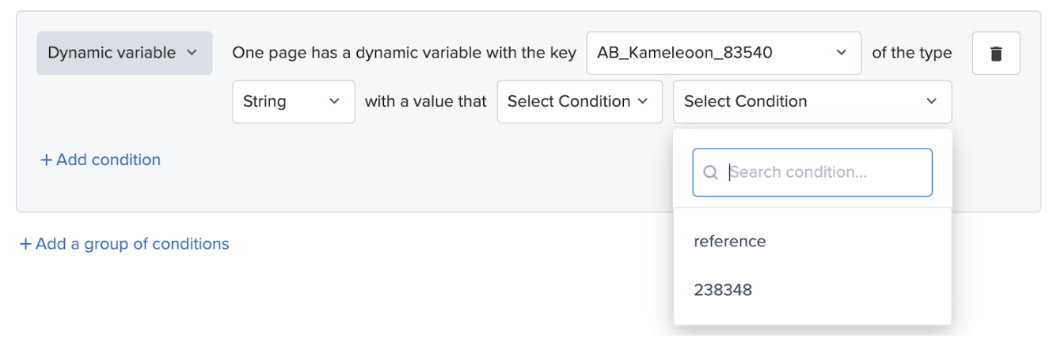The image size is (1053, 338).
Task: Click the chevron on the first Select Condition
Action: coord(642,101)
